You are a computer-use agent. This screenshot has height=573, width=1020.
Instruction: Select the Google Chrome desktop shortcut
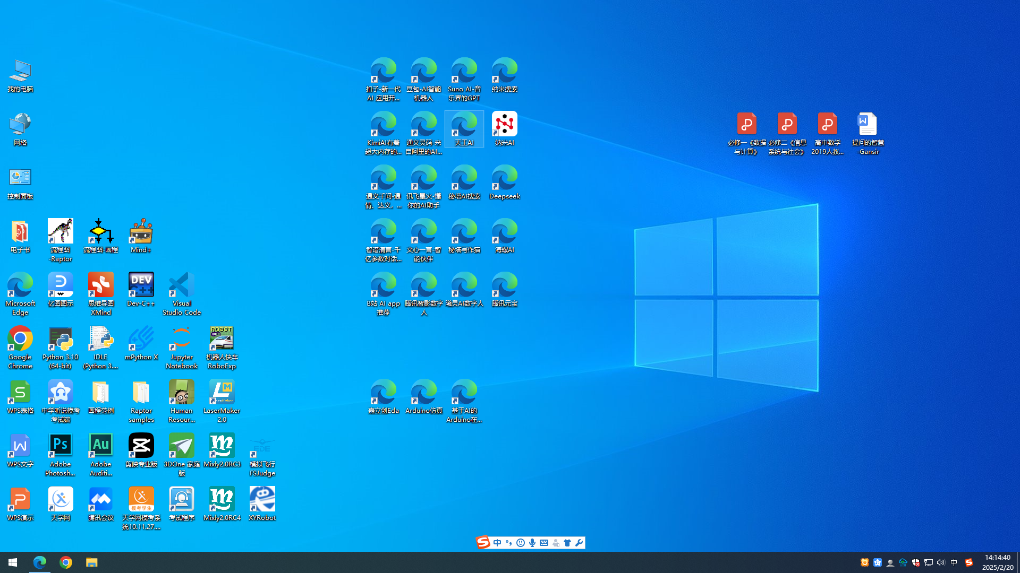click(20, 348)
